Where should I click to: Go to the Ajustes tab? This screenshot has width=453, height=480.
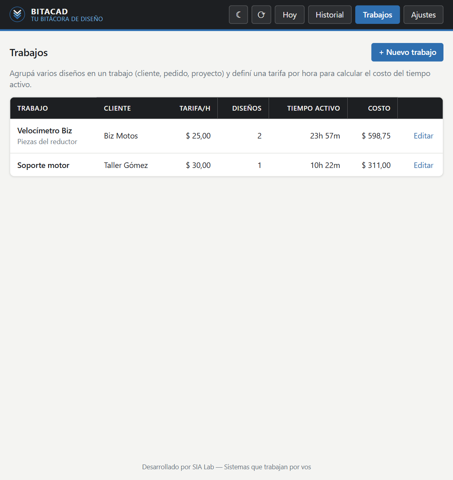click(x=424, y=15)
